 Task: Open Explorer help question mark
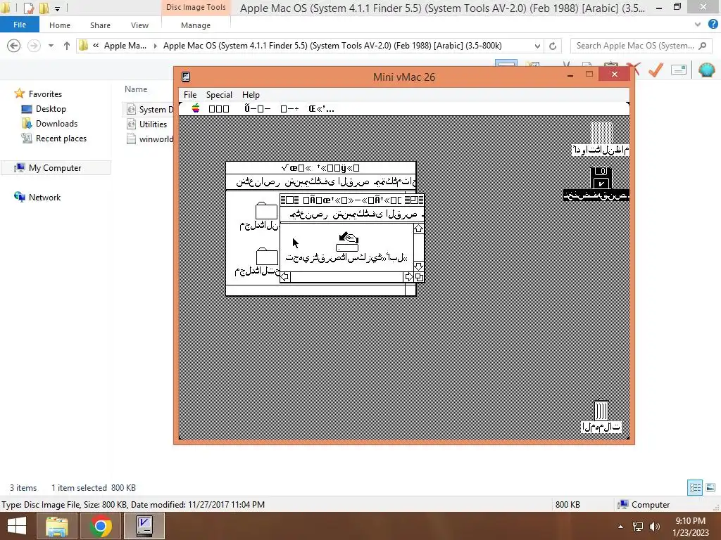tap(713, 25)
